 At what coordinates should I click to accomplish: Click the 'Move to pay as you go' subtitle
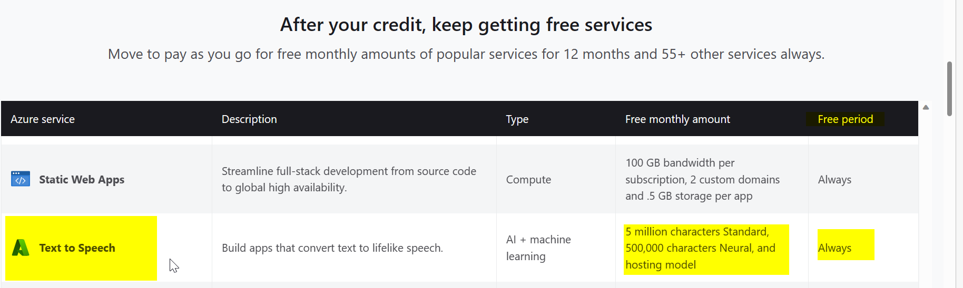pyautogui.click(x=466, y=54)
